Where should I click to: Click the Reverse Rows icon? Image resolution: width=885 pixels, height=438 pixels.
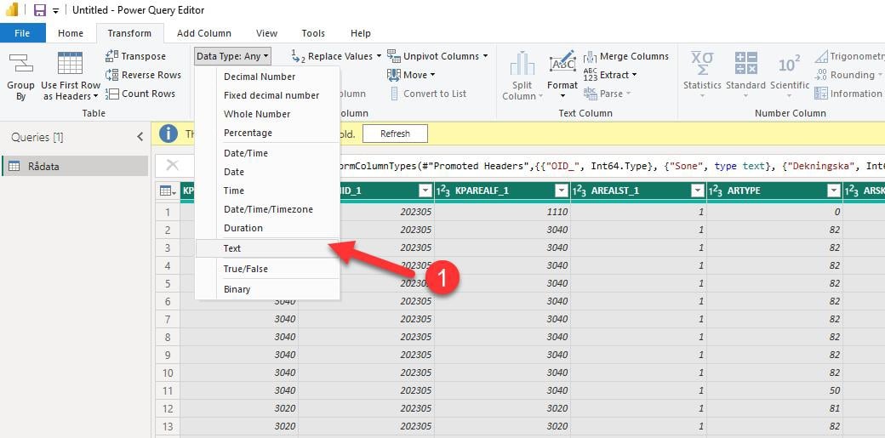click(112, 75)
